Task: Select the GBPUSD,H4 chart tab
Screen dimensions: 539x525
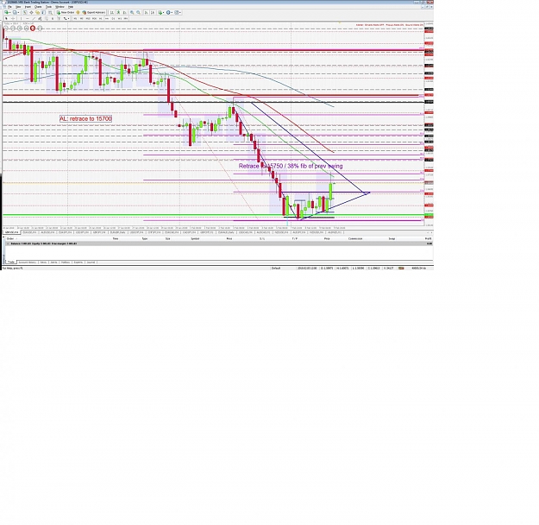Action: coord(12,232)
